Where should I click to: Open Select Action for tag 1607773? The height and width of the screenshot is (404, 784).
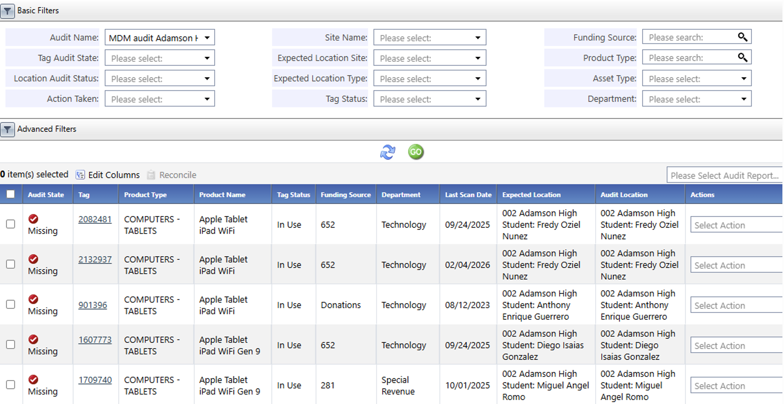(737, 345)
